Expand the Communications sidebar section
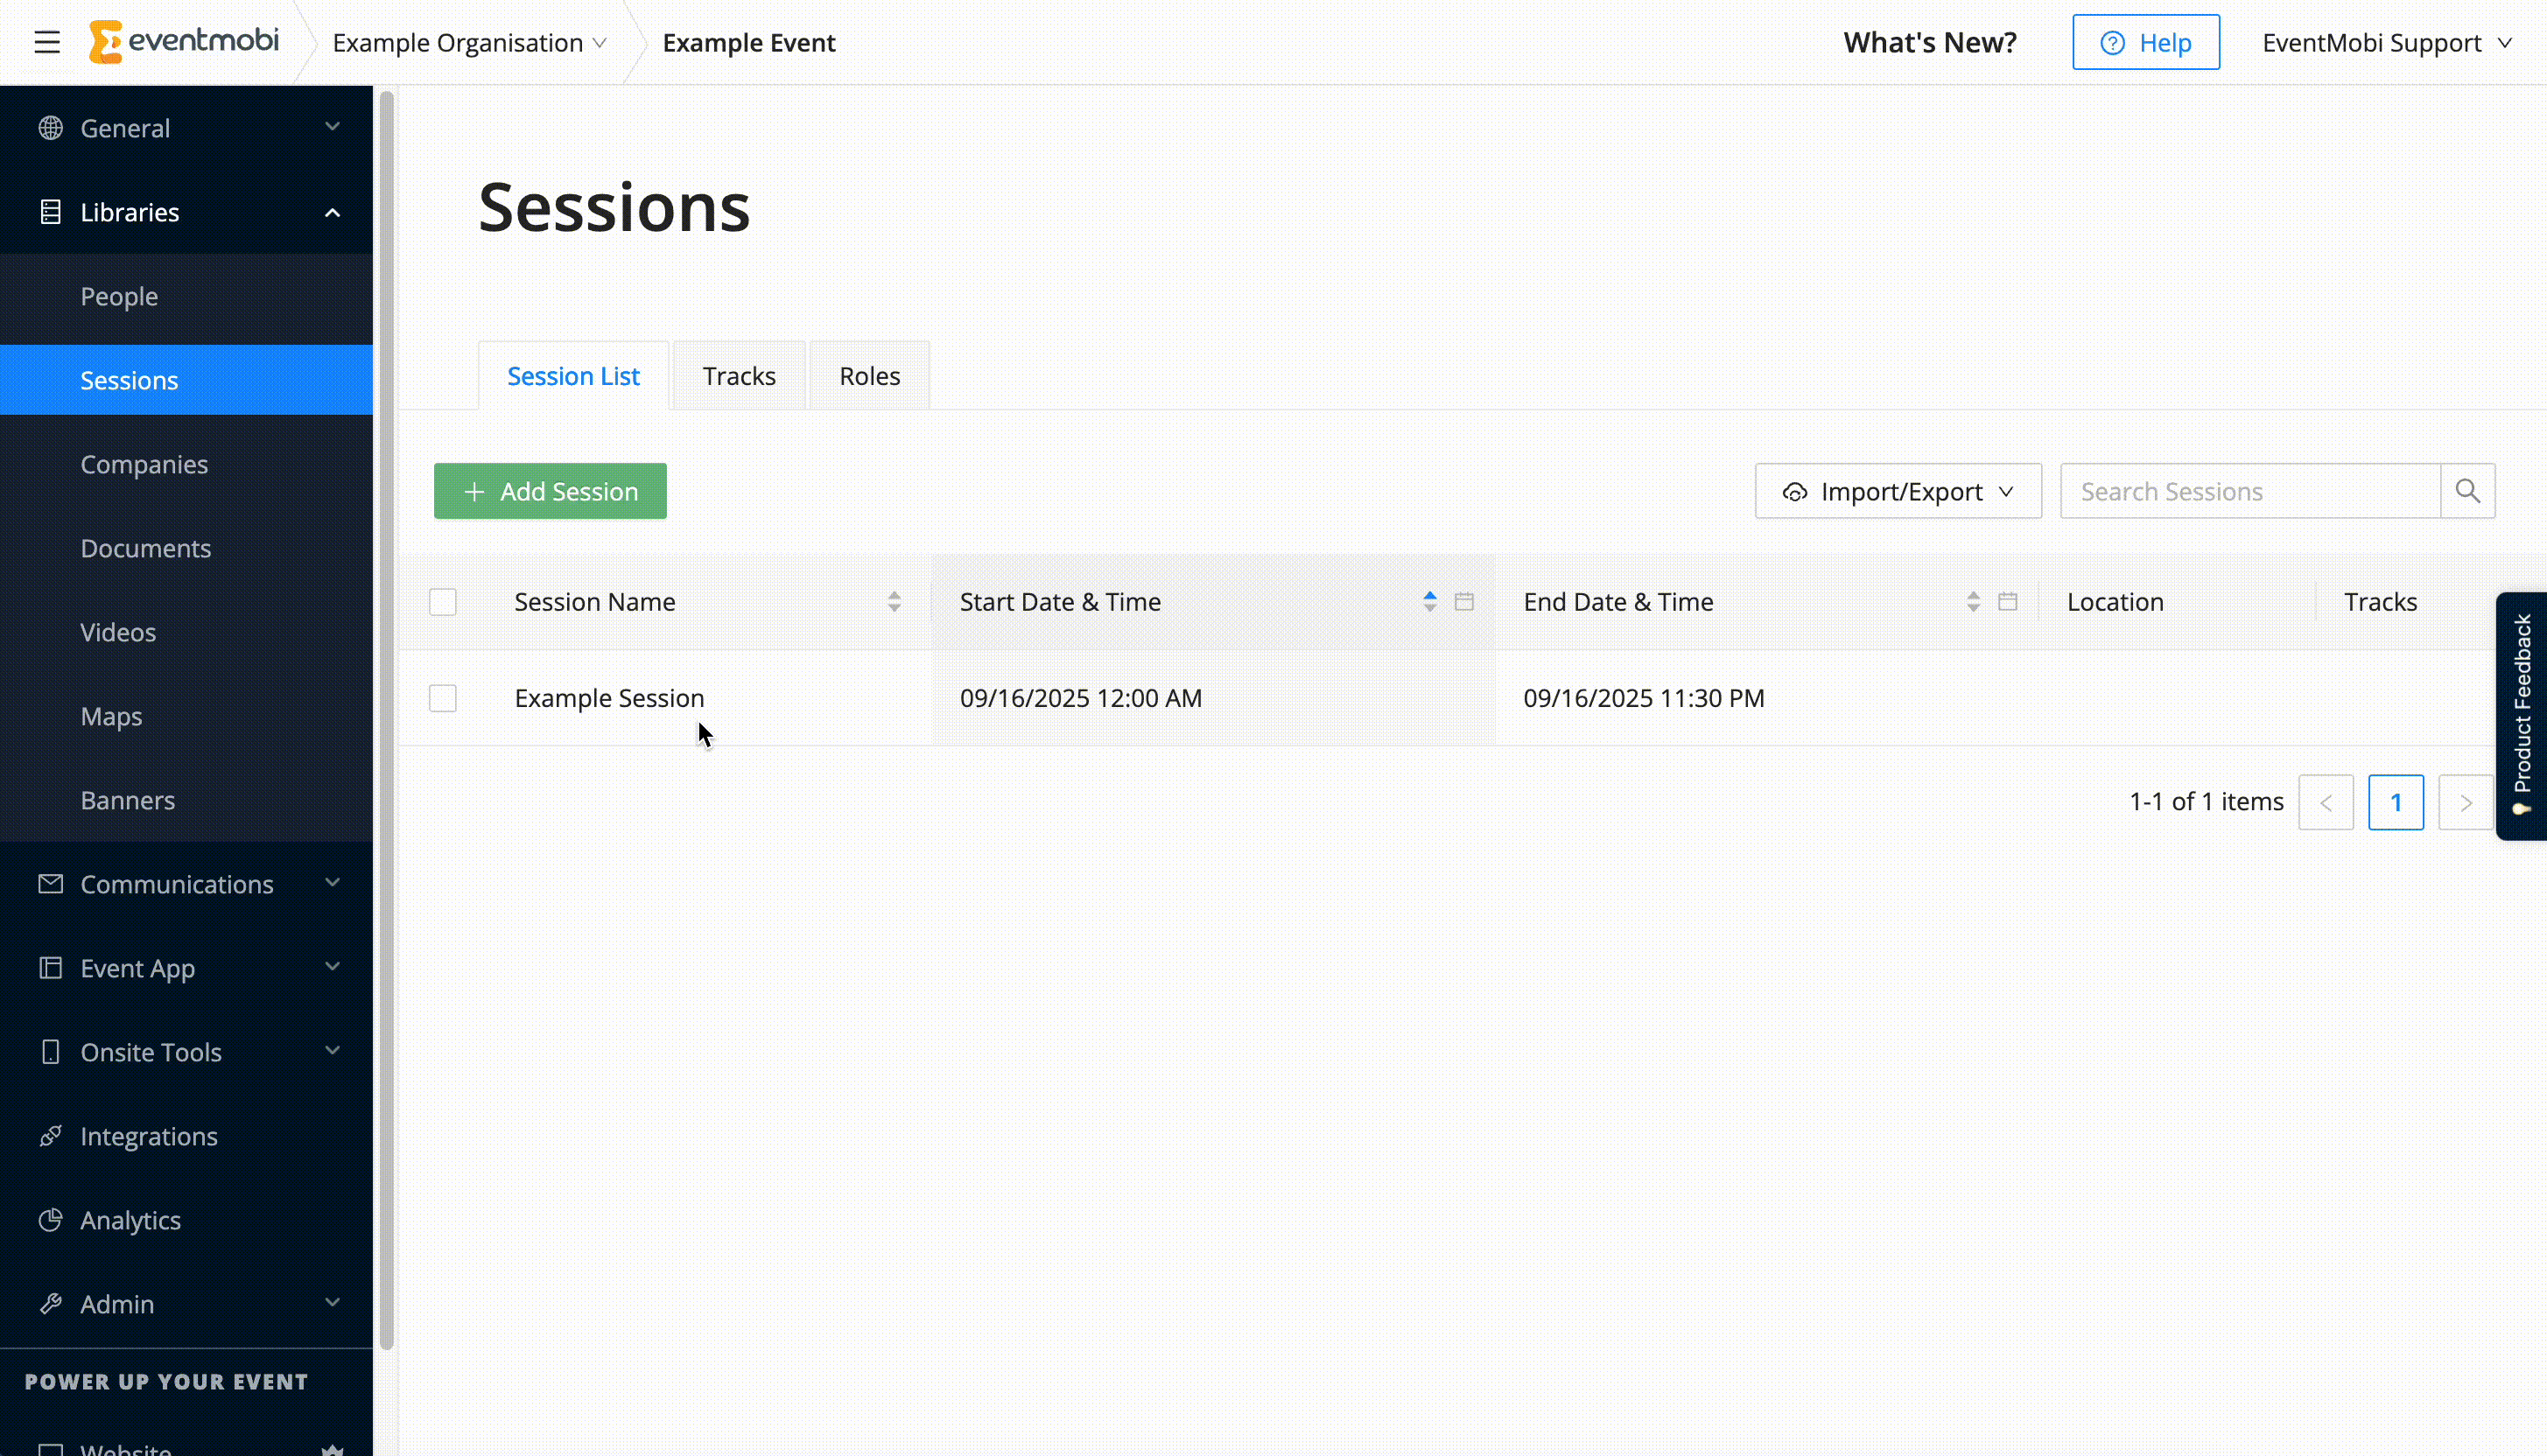 tap(187, 884)
